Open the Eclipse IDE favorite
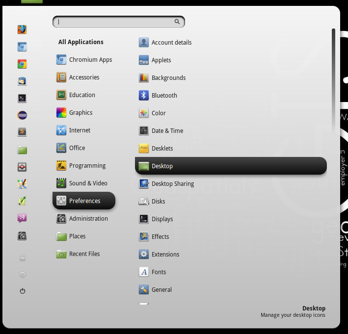Viewport: 348px width, 334px height. (x=22, y=115)
